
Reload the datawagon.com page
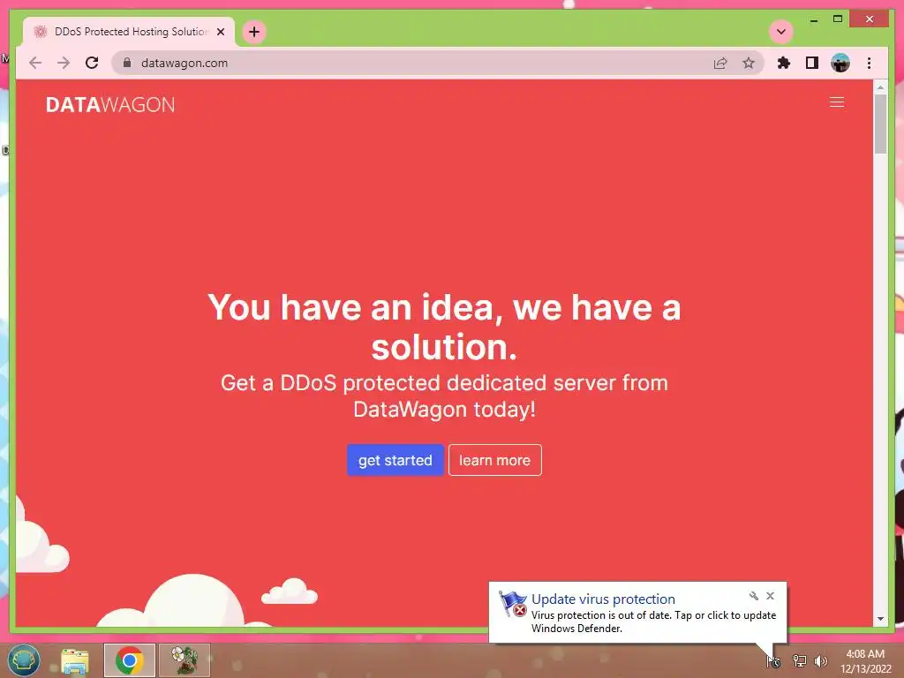(92, 63)
